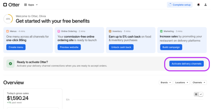
Task: Click the notifications bell icon
Action: pos(199,5)
